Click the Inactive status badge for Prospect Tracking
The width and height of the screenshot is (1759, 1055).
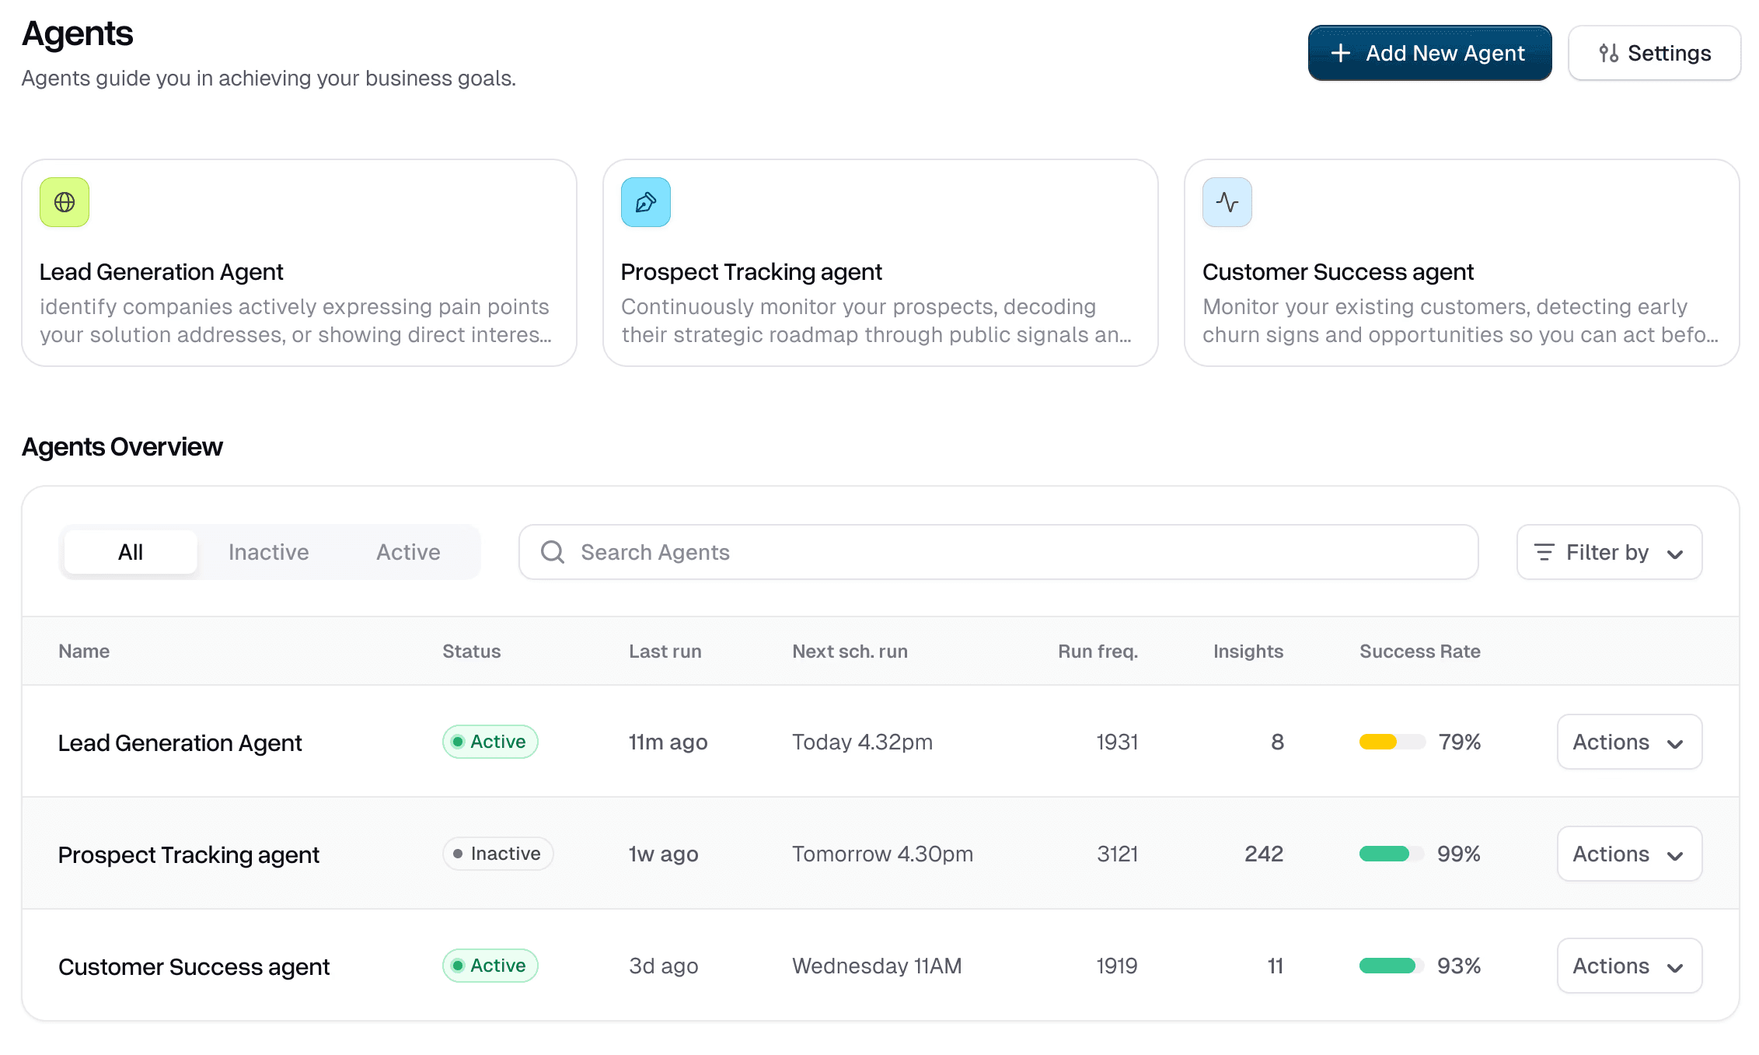click(498, 854)
